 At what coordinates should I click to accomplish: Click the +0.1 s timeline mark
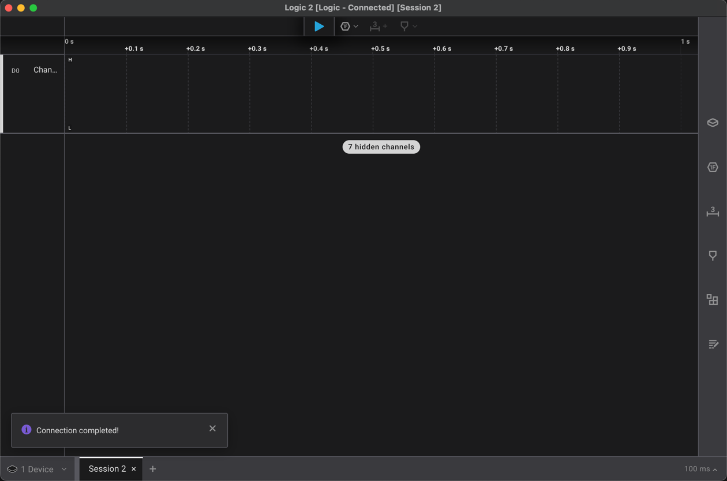(x=134, y=48)
